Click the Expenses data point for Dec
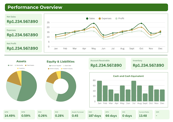This screenshot has height=122, width=173. 161,31
